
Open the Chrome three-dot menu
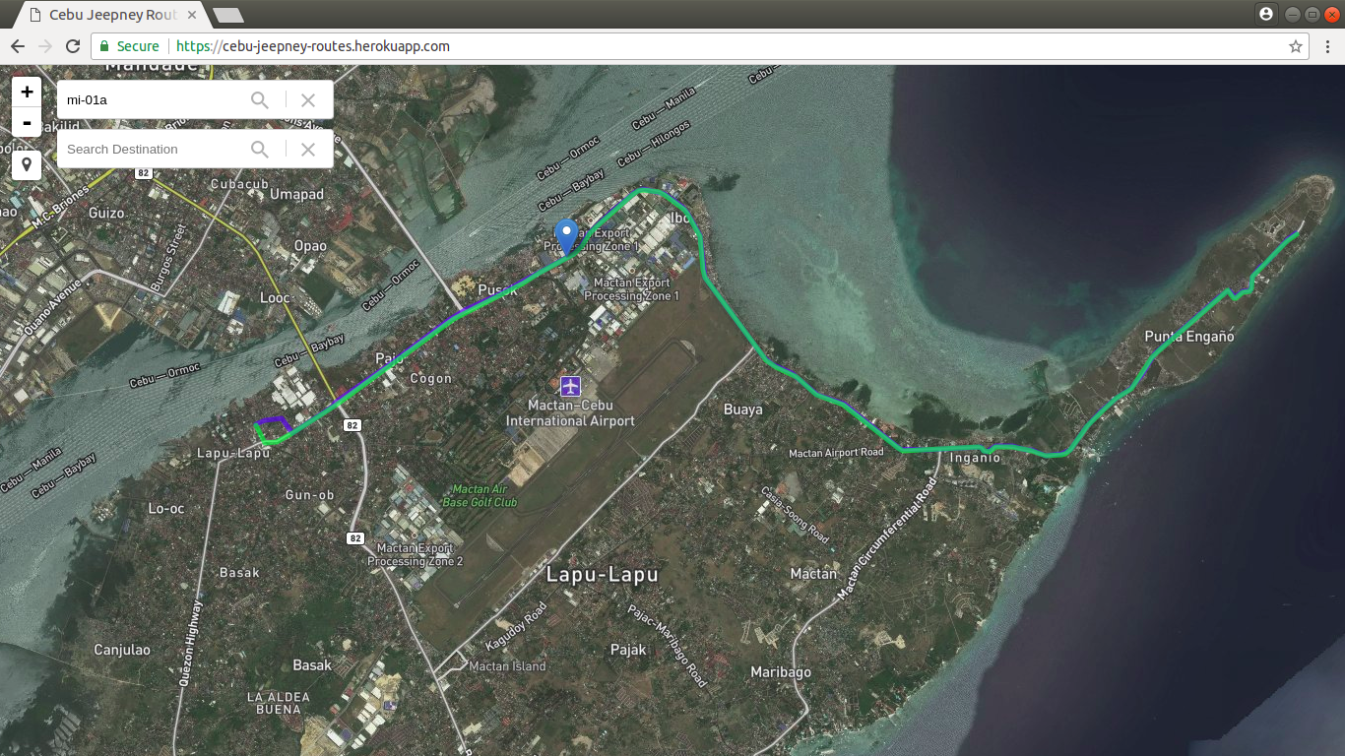pos(1327,46)
